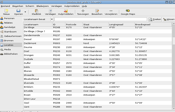Viewport: 175px width, 112px height.
Task: Click the search text field
Action: click(101, 19)
